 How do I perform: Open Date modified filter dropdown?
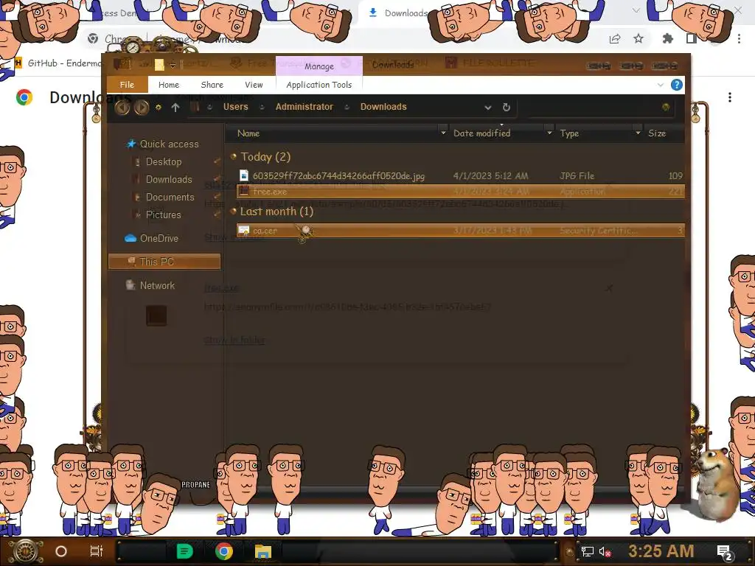pos(549,133)
